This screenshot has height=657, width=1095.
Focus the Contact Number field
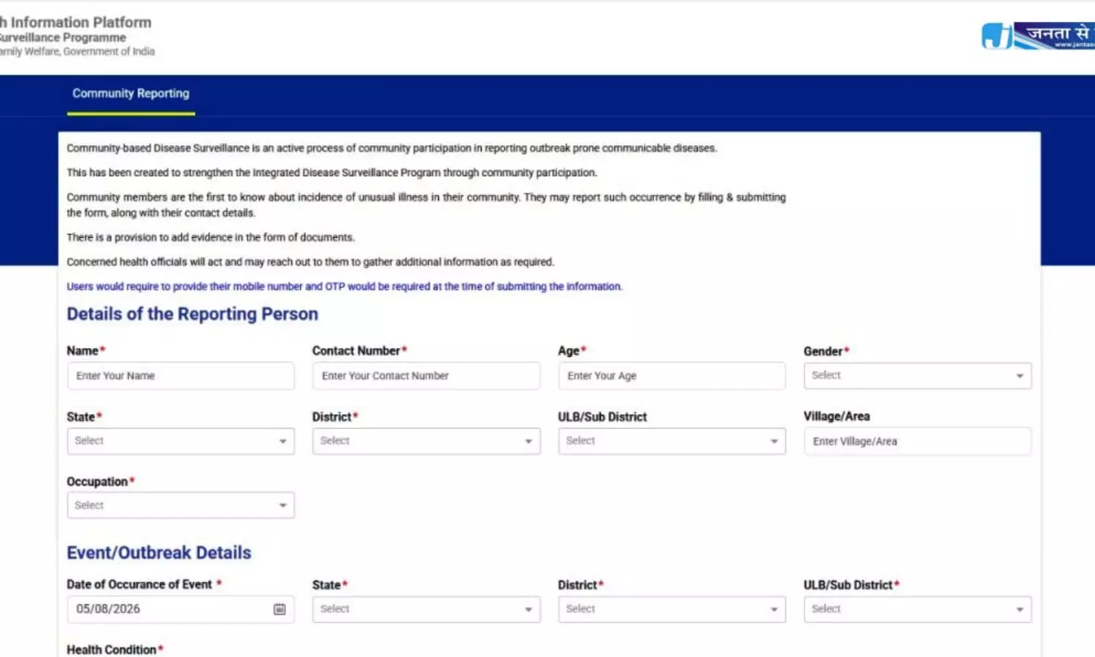(x=426, y=376)
